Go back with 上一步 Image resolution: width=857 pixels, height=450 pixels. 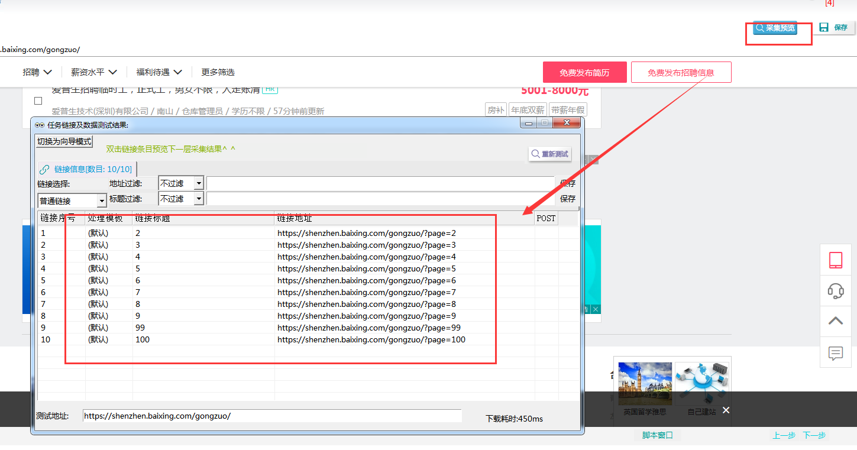pyautogui.click(x=784, y=435)
